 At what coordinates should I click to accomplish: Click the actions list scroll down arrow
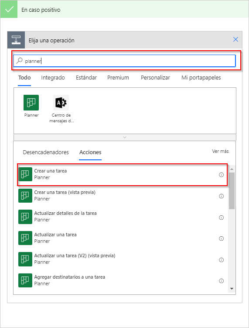pyautogui.click(x=232, y=289)
